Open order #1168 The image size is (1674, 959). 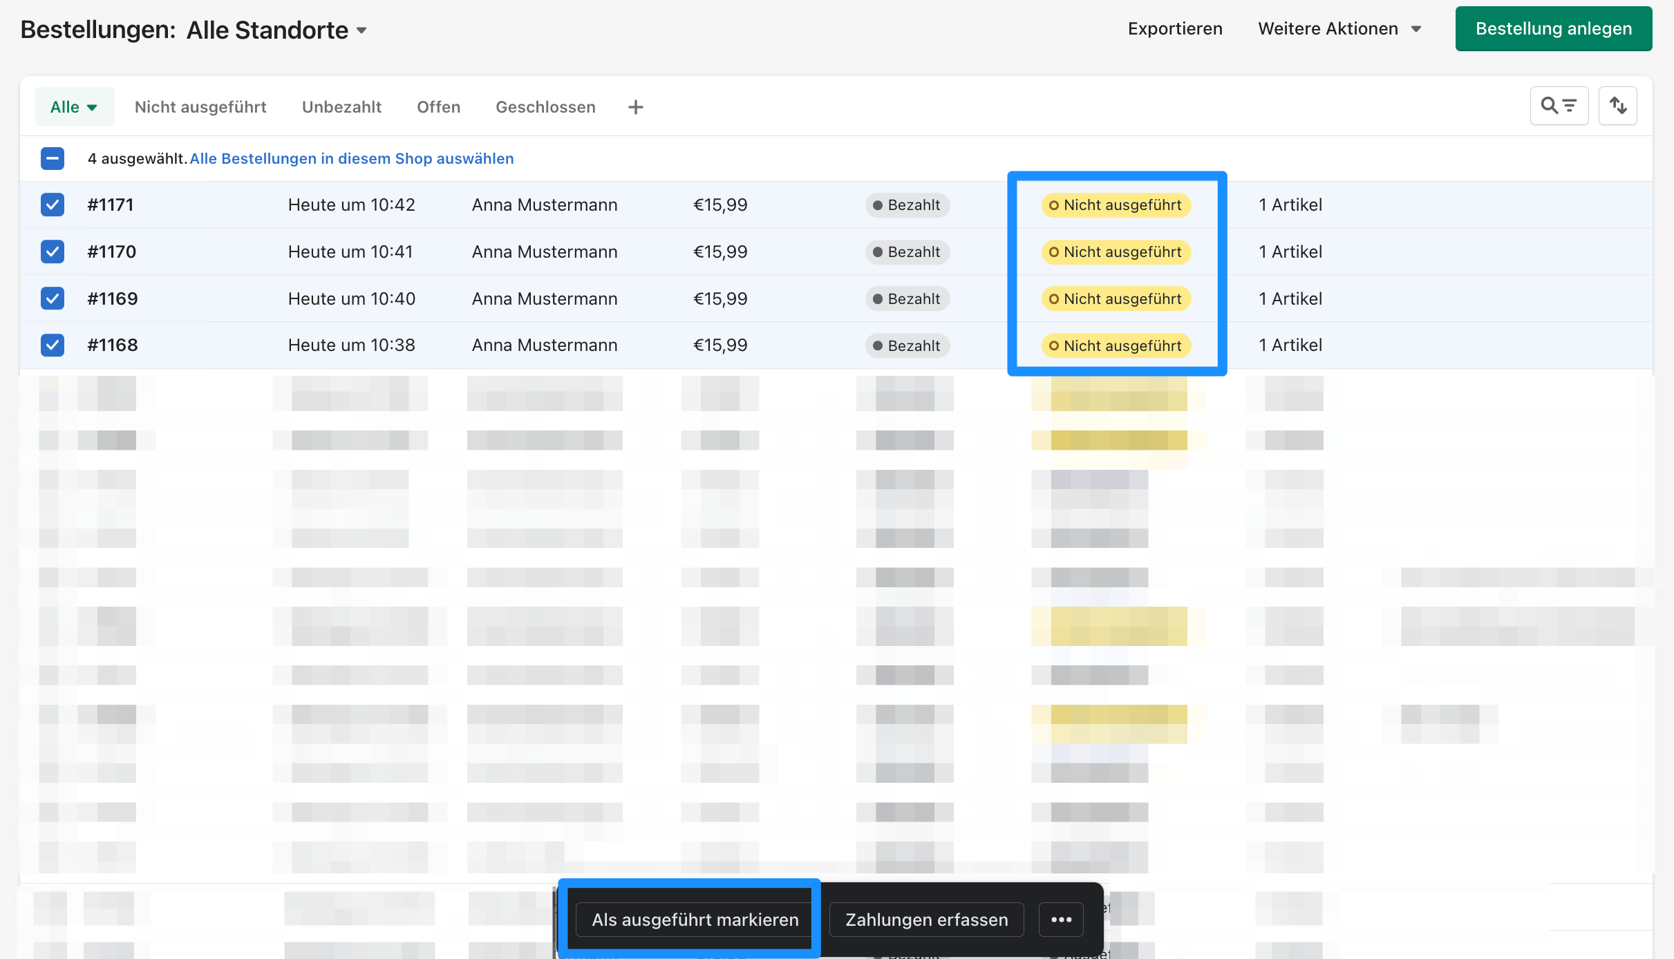point(113,345)
